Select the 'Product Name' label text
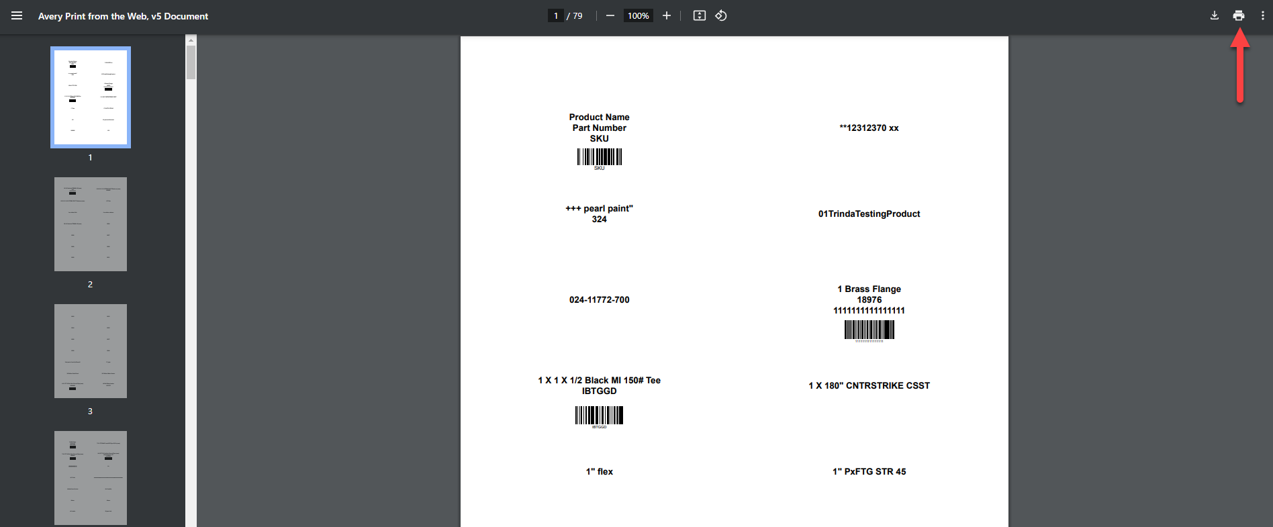The image size is (1273, 527). pos(600,117)
